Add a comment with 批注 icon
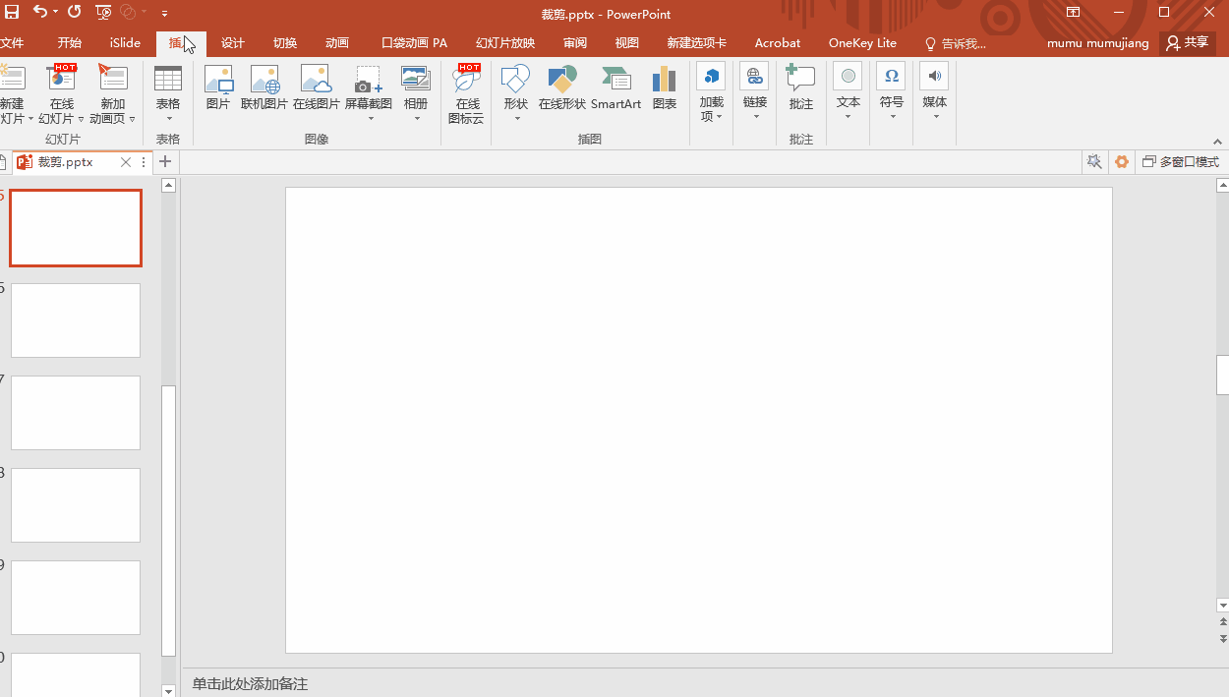 pos(801,87)
